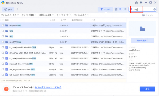Image resolution: width=159 pixels, height=96 pixels.
Task: Expand the ファイルサイズ dropdown
Action: [x=64, y=15]
